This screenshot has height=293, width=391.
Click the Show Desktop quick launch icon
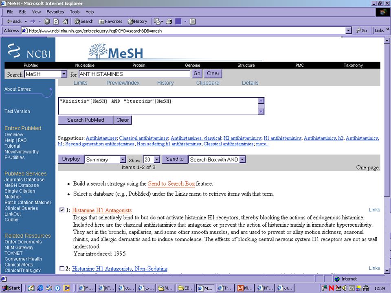[31, 288]
